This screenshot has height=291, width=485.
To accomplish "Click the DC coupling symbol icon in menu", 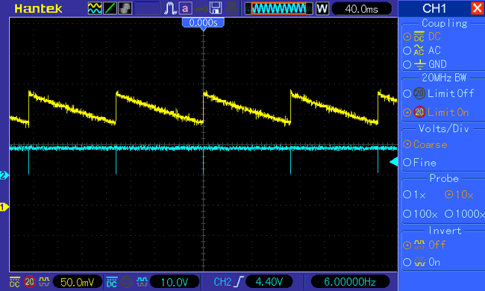I will click(x=419, y=37).
